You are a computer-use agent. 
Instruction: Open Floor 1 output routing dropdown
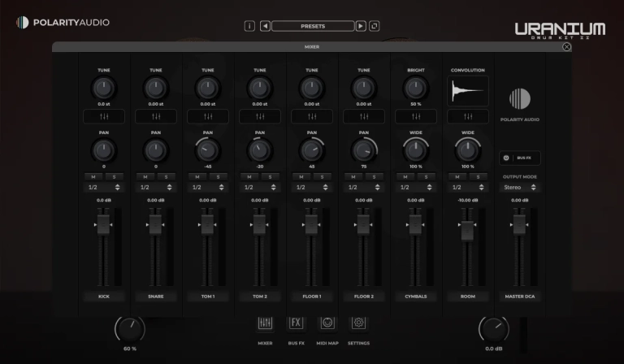coord(312,188)
